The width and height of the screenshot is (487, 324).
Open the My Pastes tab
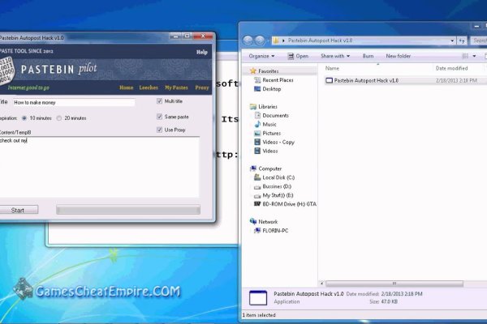click(x=175, y=87)
